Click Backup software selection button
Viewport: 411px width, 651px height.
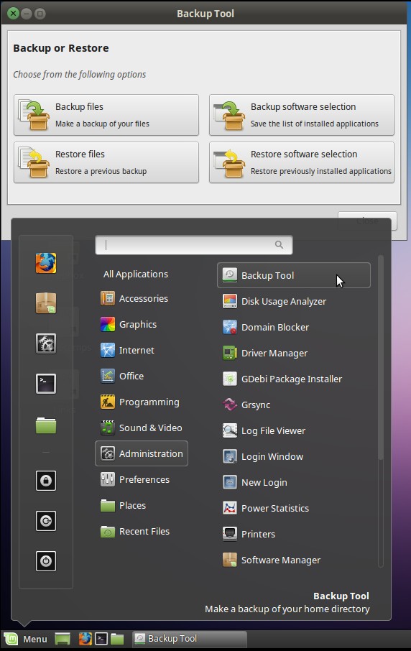(x=302, y=115)
